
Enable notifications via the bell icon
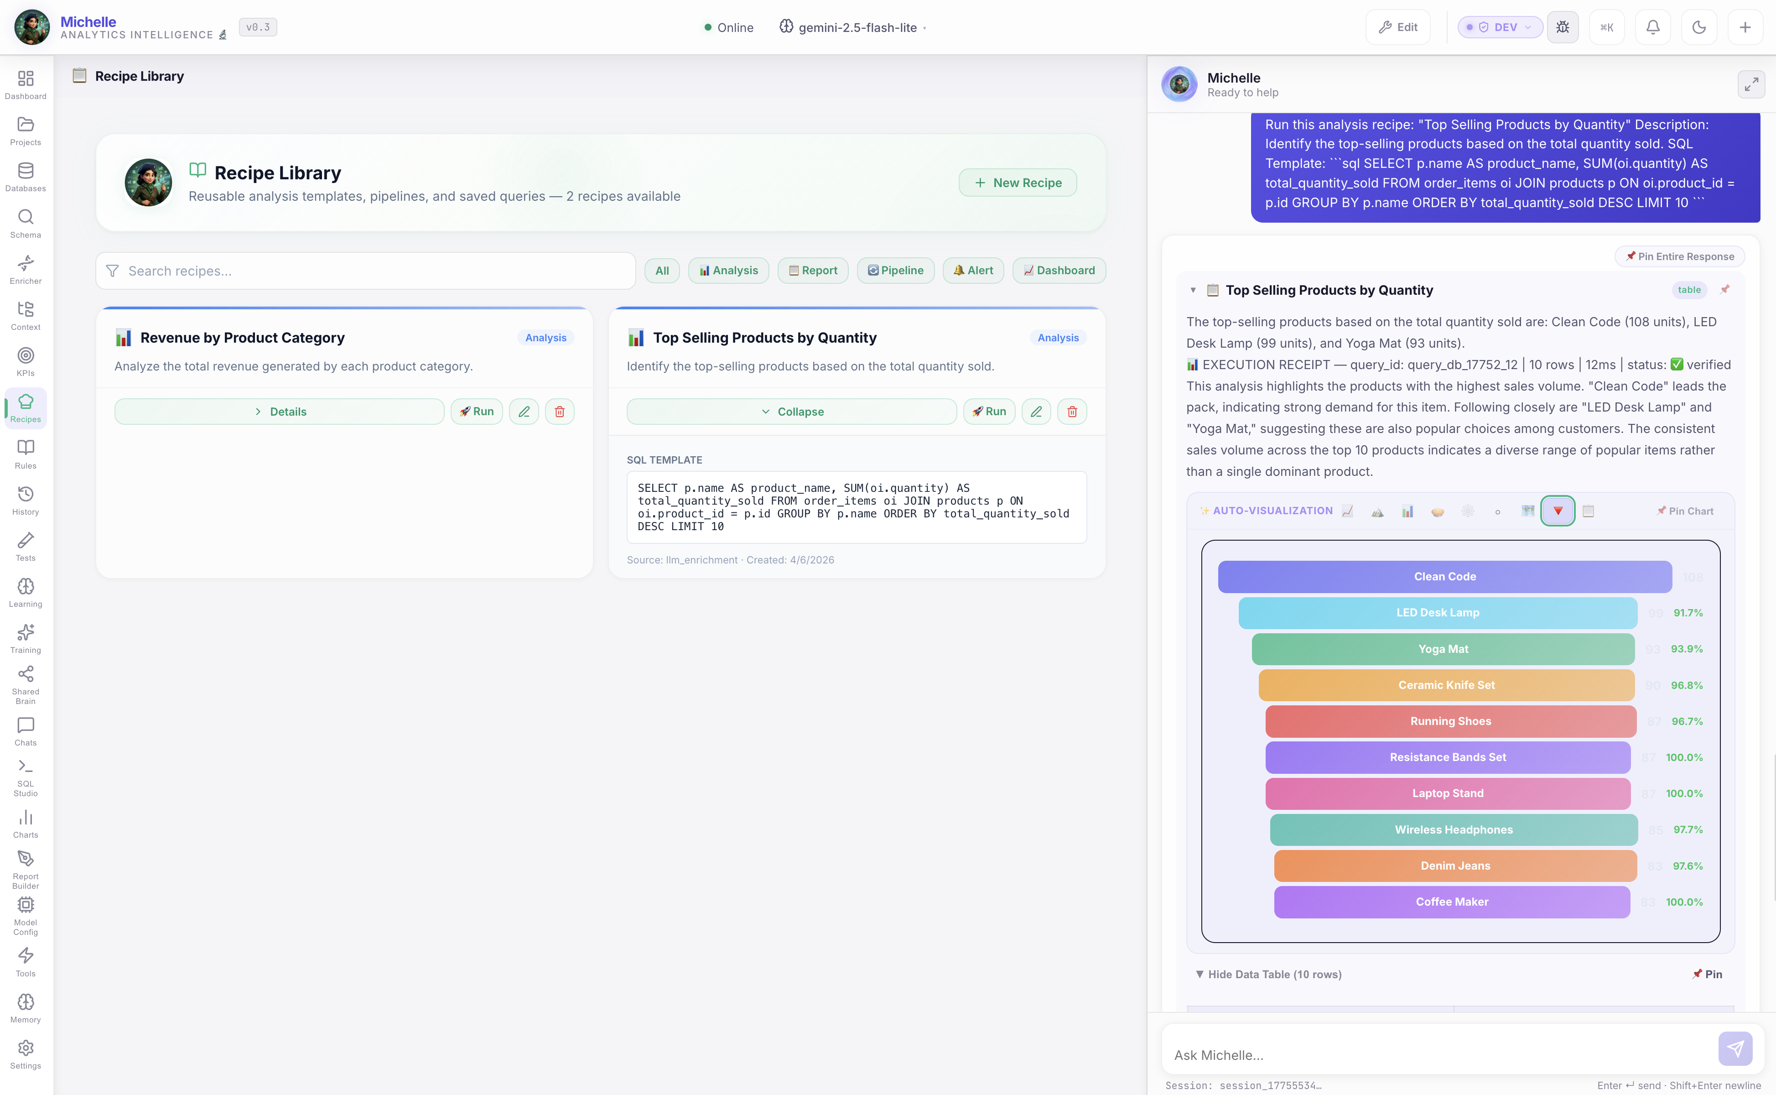coord(1653,27)
